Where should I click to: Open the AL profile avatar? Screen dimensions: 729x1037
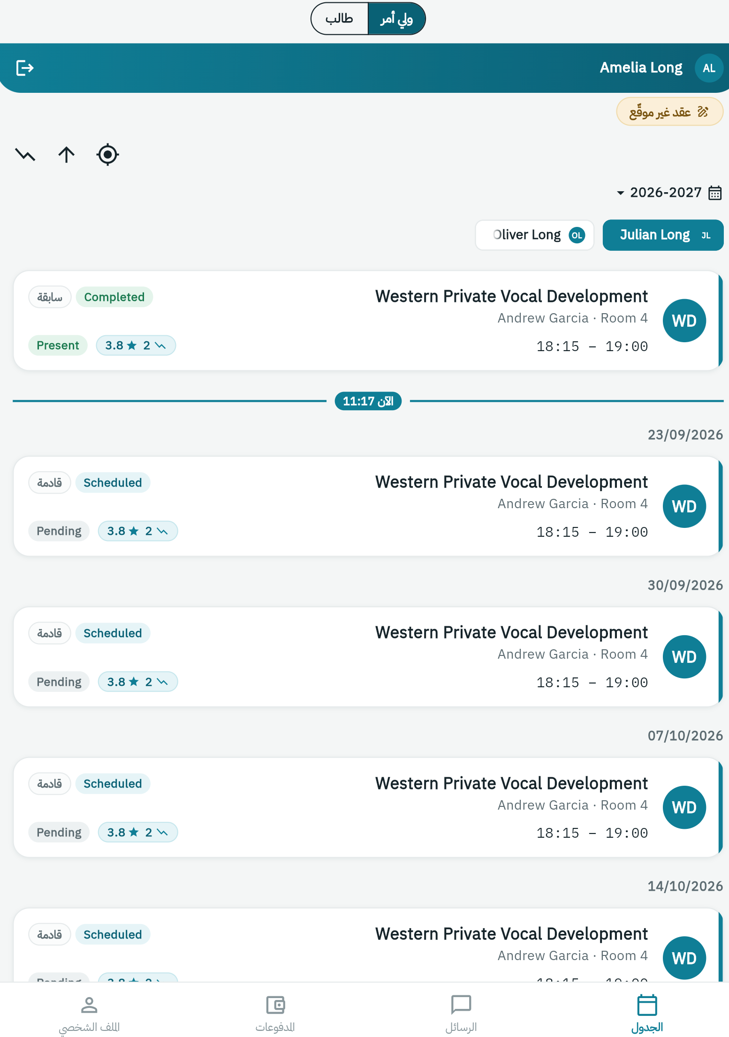[x=708, y=68]
